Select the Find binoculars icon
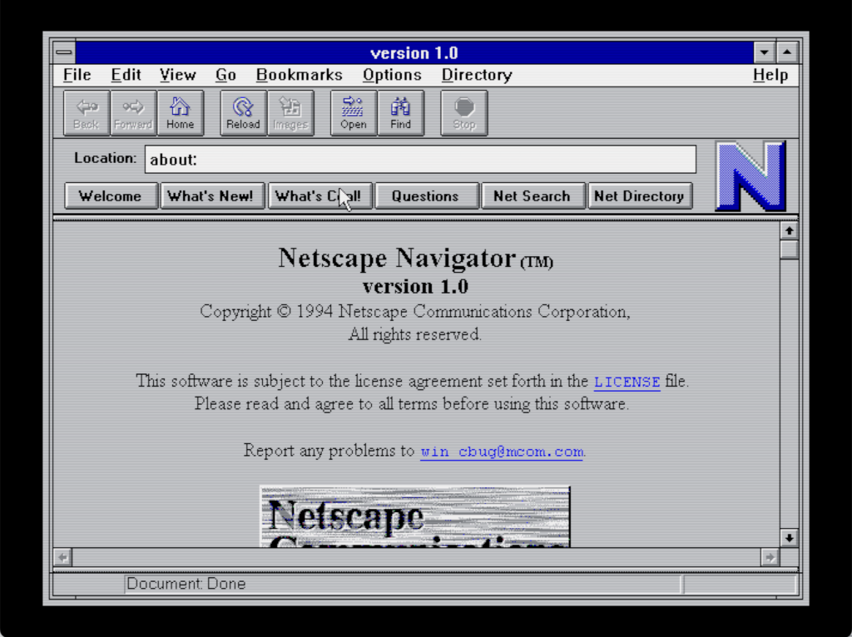 (400, 113)
